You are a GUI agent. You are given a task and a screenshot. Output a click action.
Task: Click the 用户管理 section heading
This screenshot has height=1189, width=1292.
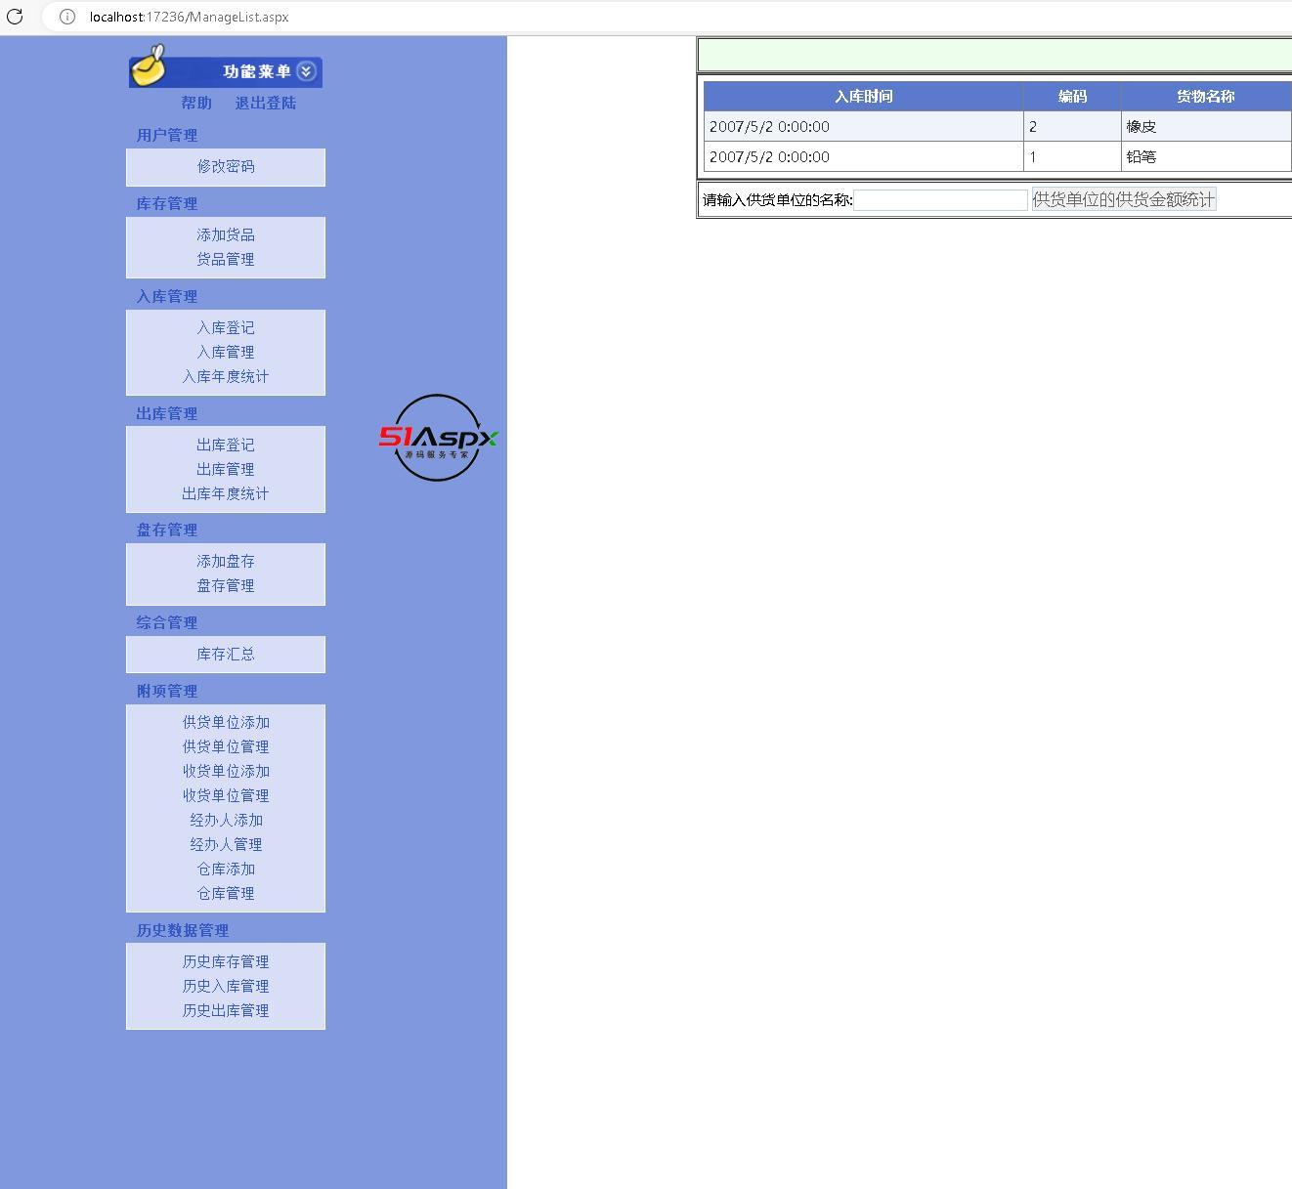pos(167,136)
